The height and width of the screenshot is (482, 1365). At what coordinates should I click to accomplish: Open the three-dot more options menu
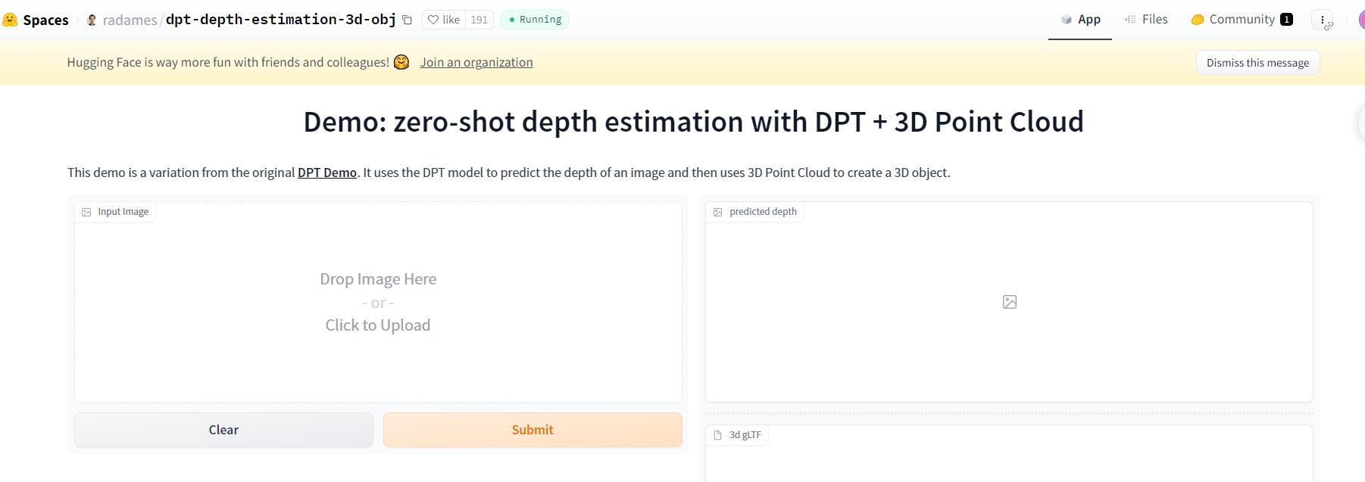click(x=1323, y=20)
